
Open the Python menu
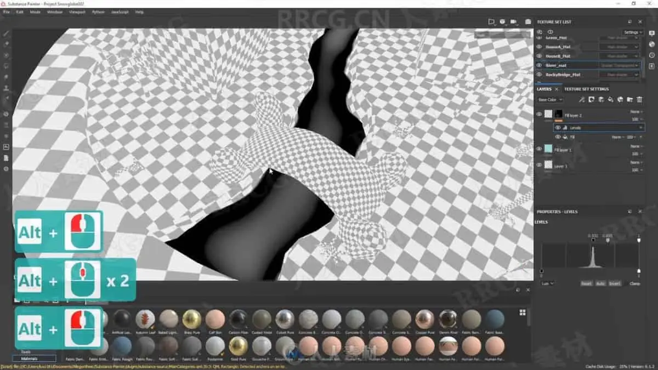98,12
